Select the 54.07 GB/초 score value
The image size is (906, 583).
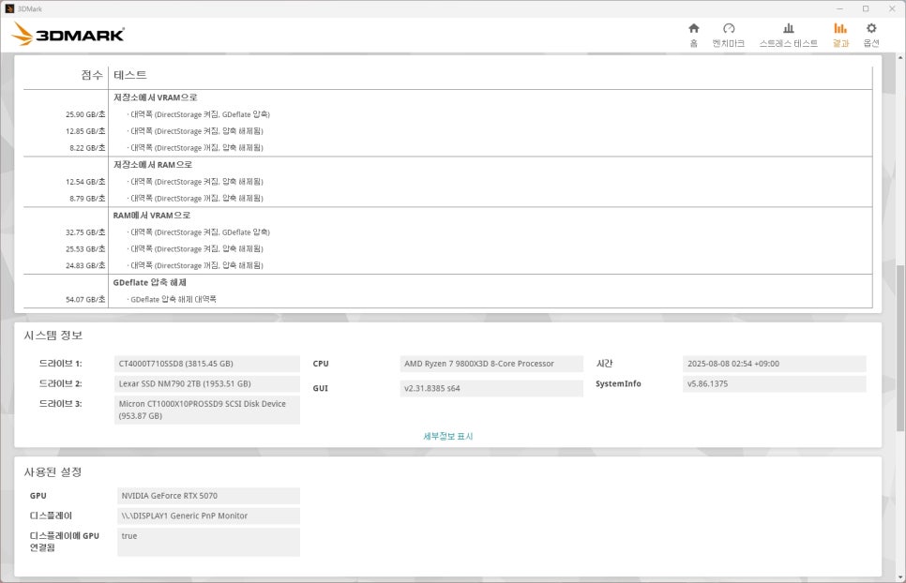85,300
